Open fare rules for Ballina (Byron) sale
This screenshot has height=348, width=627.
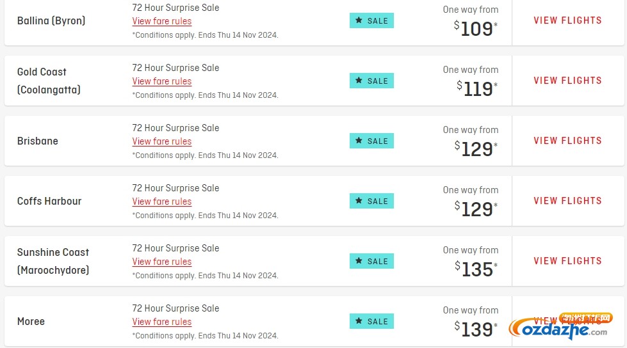coord(162,21)
